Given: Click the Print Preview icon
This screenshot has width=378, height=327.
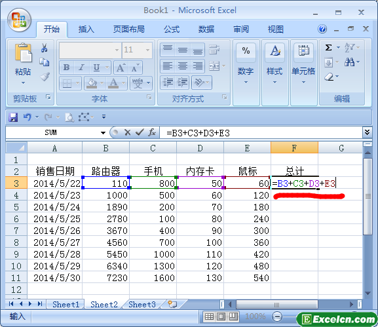Looking at the screenshot, I should 69,117.
